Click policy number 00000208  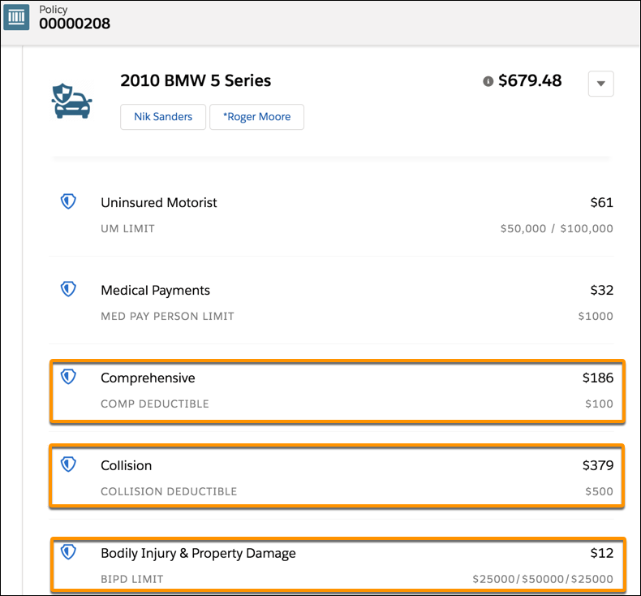(75, 24)
